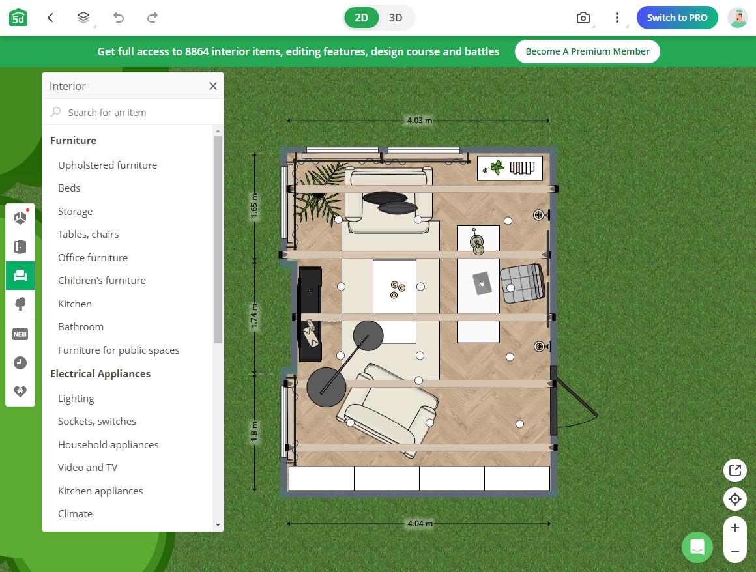Open the three-dot more options menu

tap(617, 18)
